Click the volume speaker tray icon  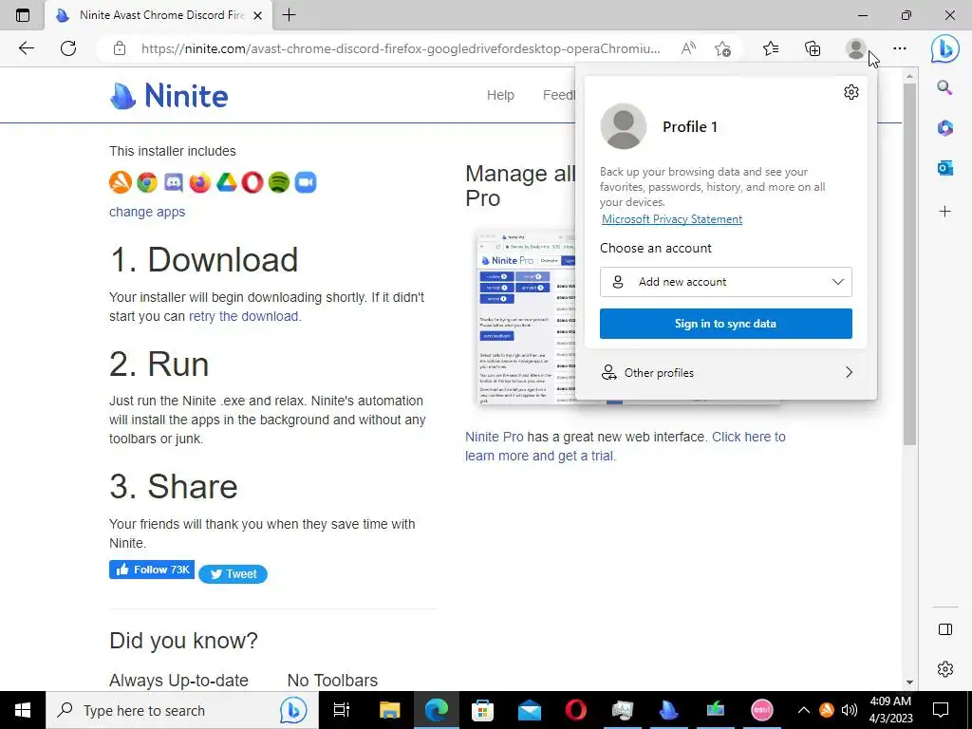[850, 710]
